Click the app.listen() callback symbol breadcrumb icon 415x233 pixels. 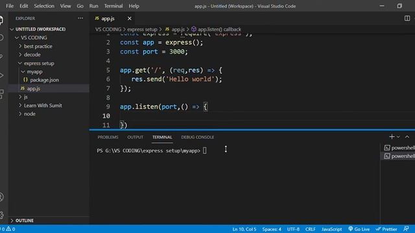click(194, 29)
